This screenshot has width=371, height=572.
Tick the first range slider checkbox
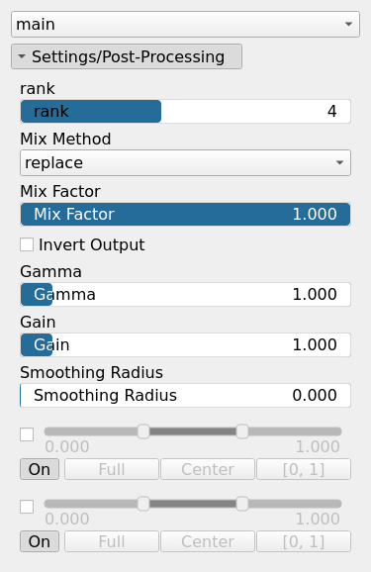point(27,434)
